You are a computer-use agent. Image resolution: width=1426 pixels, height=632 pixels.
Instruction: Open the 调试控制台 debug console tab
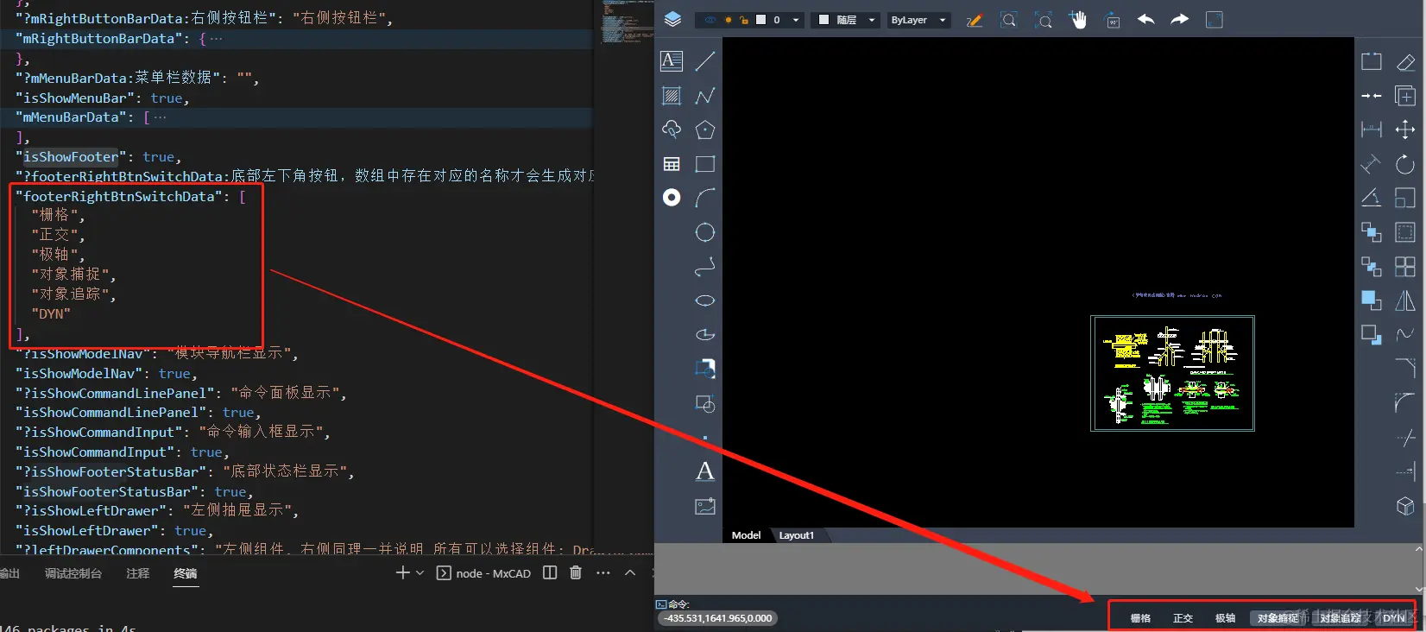click(x=73, y=573)
